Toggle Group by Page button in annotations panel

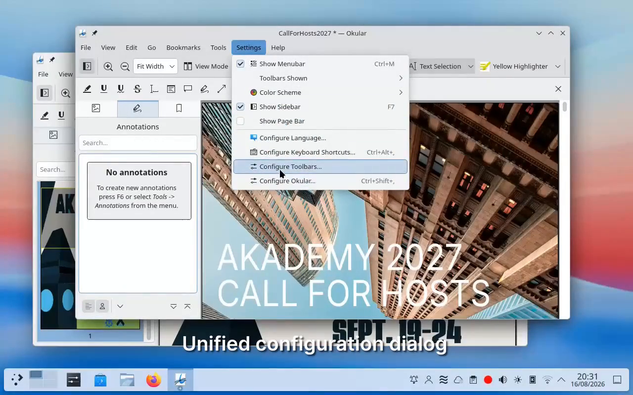(89, 306)
